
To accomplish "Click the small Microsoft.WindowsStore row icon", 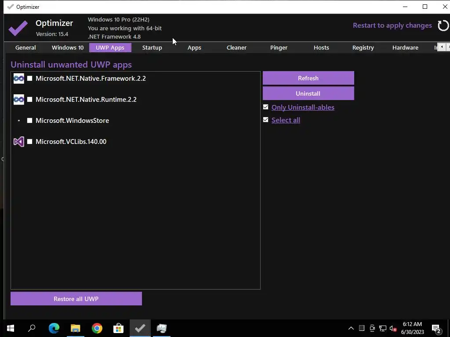I will coord(19,121).
